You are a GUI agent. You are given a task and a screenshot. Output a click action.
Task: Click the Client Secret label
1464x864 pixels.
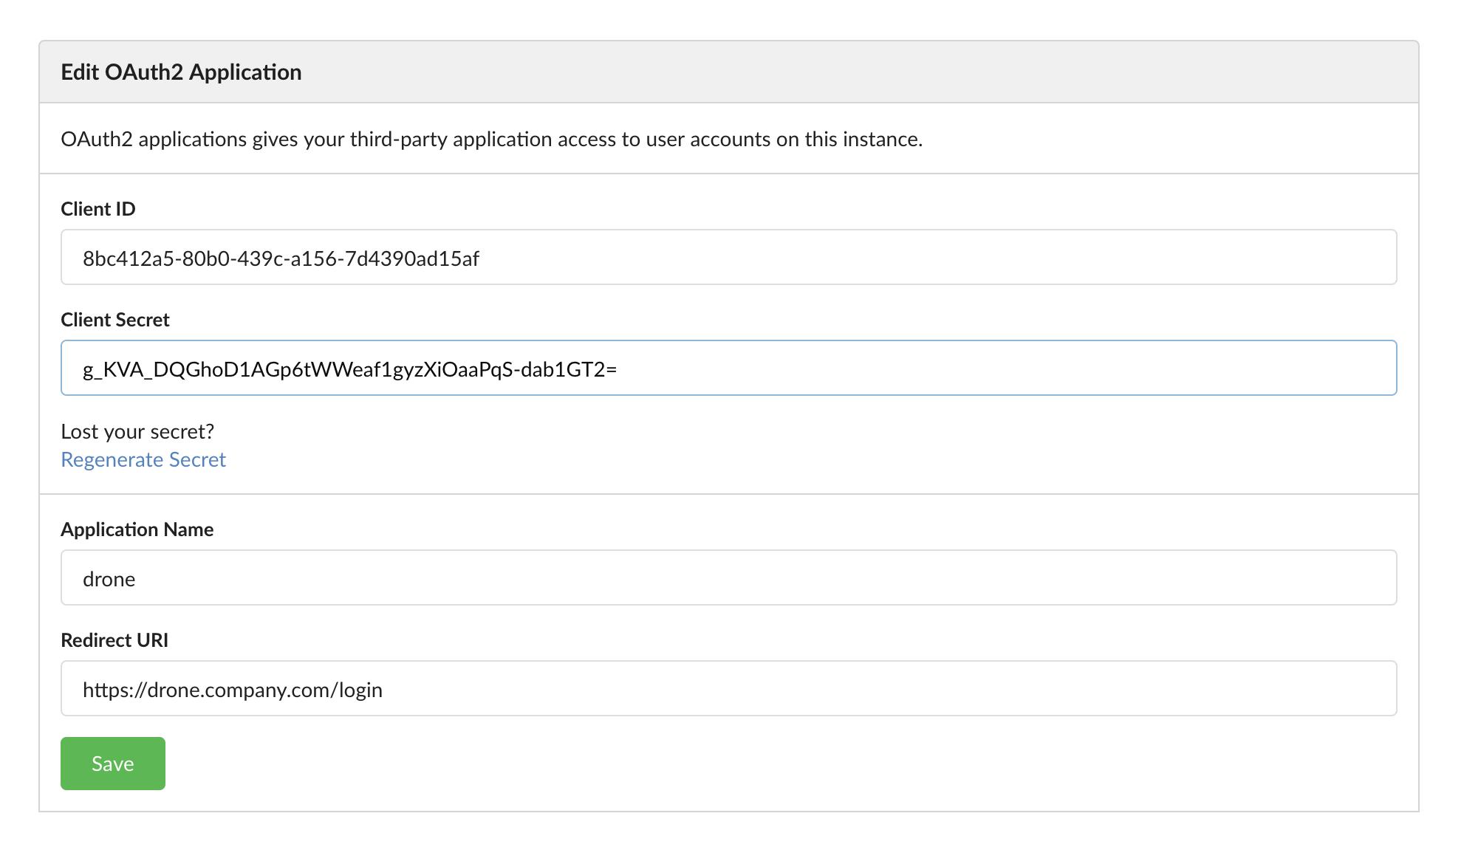pos(115,319)
